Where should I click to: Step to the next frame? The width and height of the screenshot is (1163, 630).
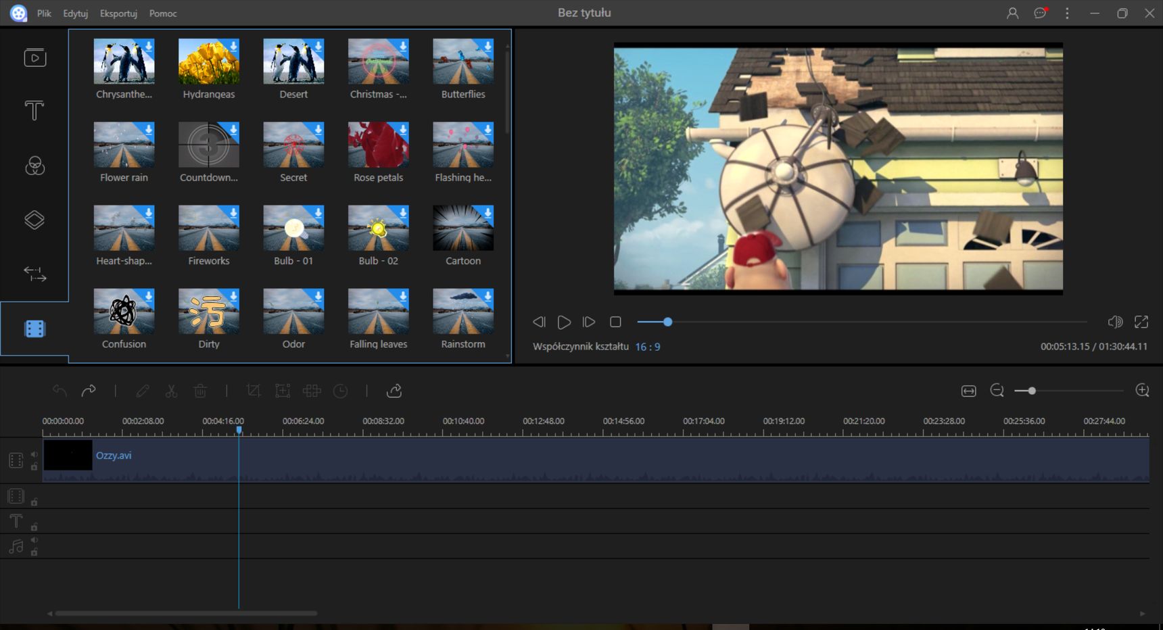tap(589, 322)
